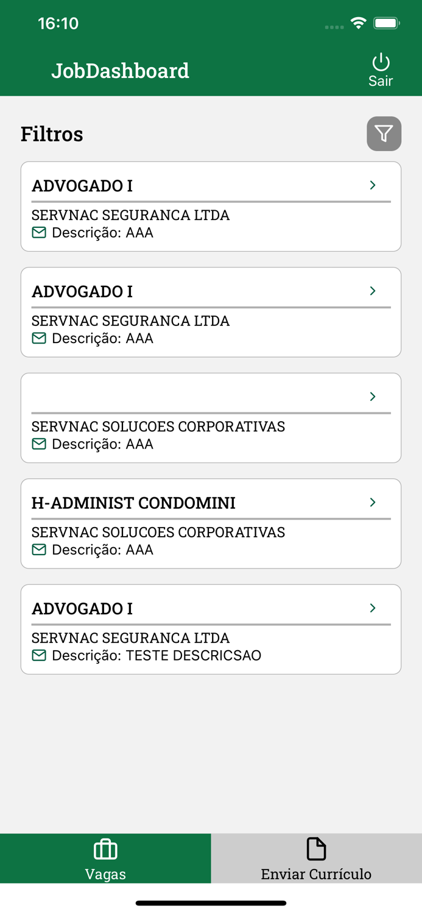This screenshot has height=914, width=422.
Task: Expand the first ADVOGADO I job listing
Action: click(372, 185)
